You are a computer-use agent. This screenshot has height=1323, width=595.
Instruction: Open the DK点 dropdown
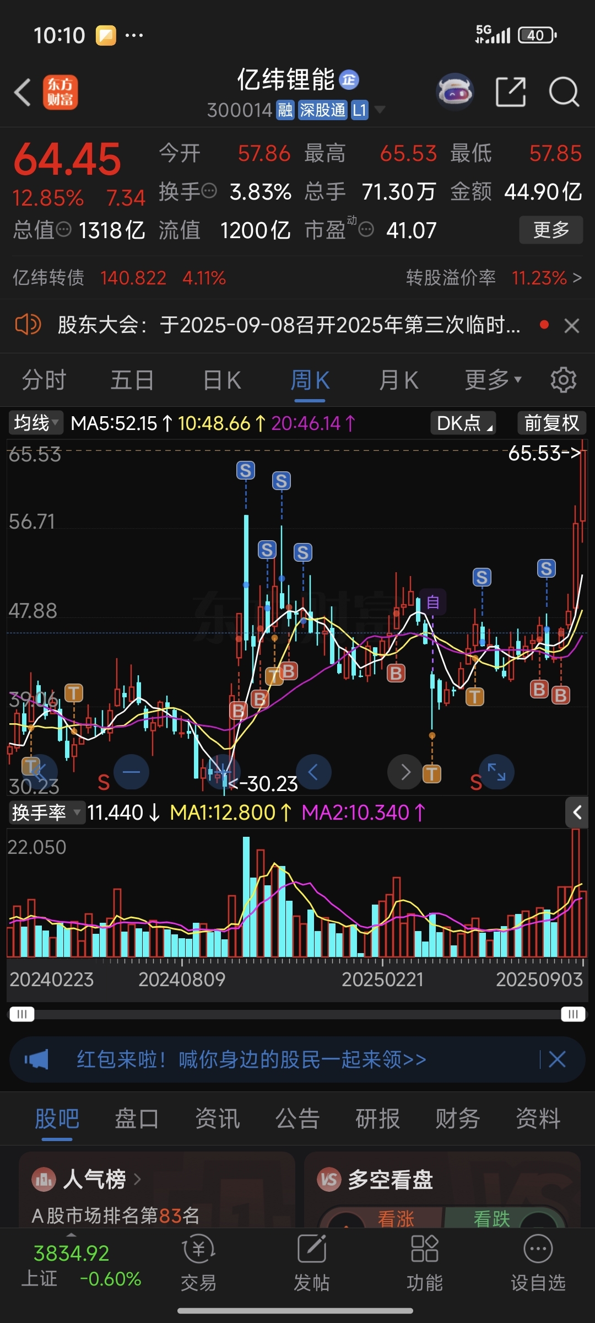click(x=463, y=423)
